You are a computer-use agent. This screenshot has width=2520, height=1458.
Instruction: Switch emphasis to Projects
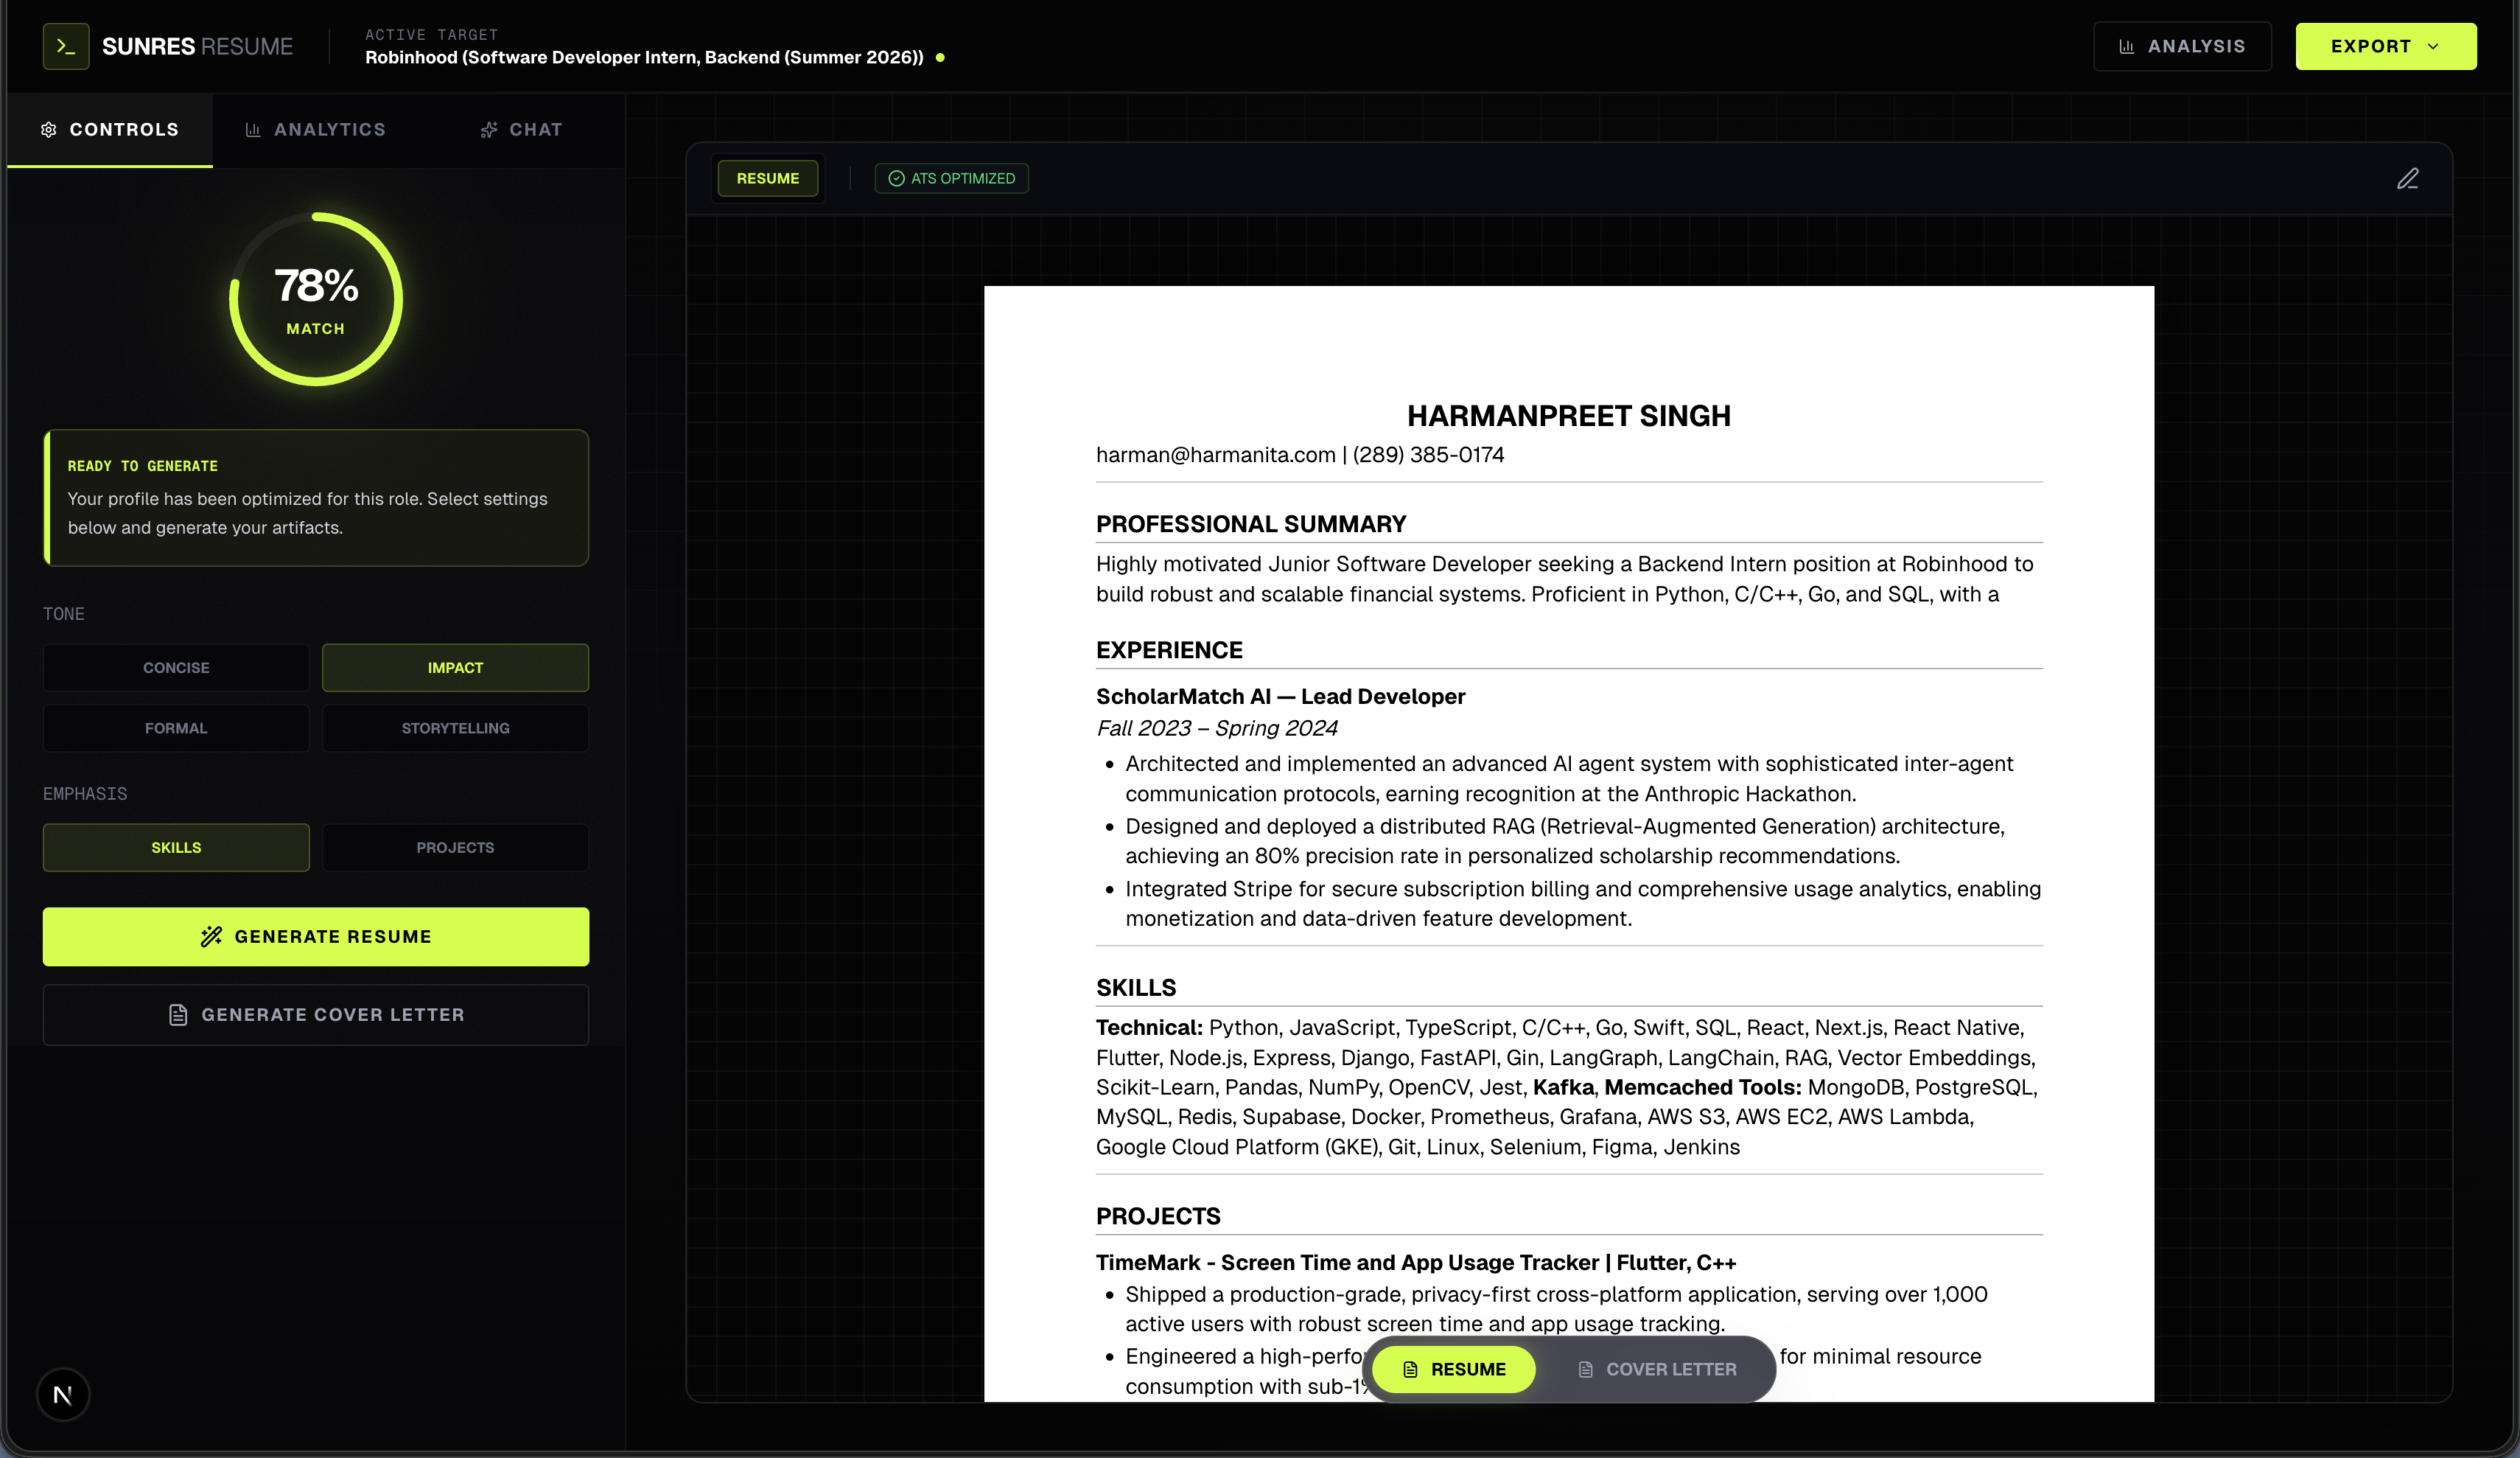(455, 848)
